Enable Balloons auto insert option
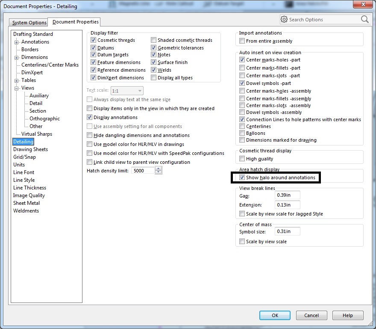This screenshot has width=376, height=329. click(242, 133)
